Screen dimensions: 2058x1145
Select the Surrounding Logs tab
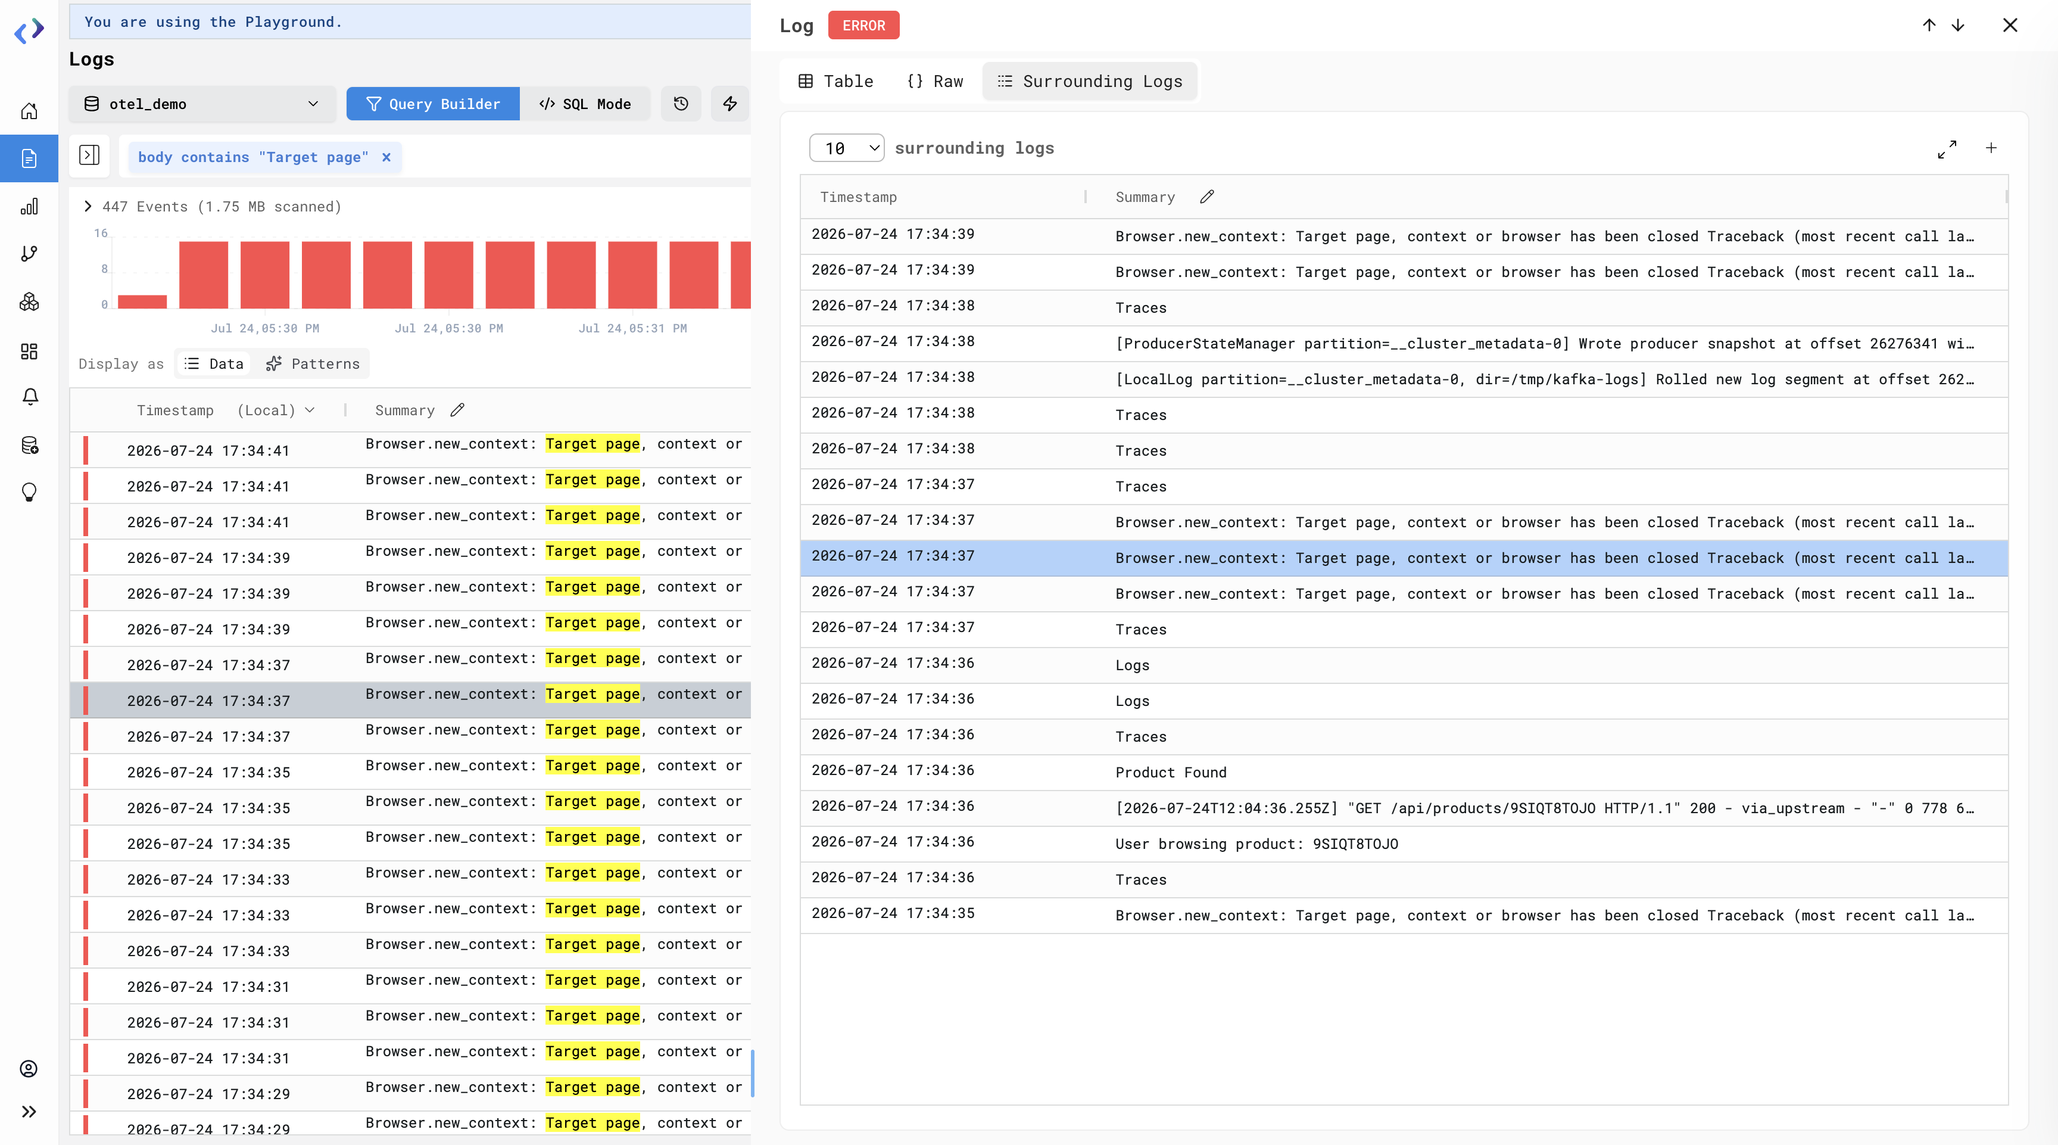point(1090,80)
